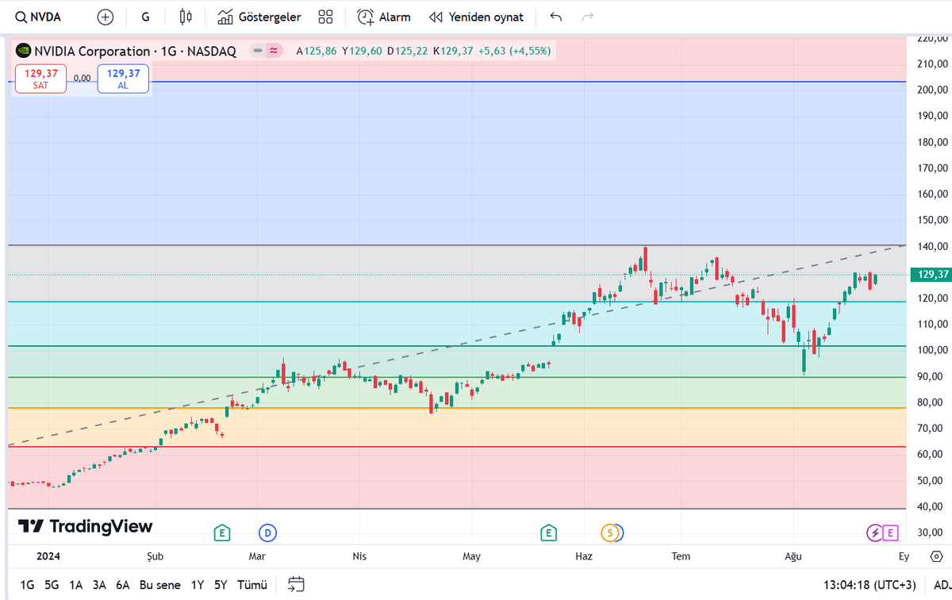This screenshot has height=600, width=952.
Task: Open the Göstergeler indicators panel
Action: pos(259,17)
